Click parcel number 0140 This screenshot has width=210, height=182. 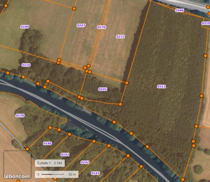click(47, 144)
